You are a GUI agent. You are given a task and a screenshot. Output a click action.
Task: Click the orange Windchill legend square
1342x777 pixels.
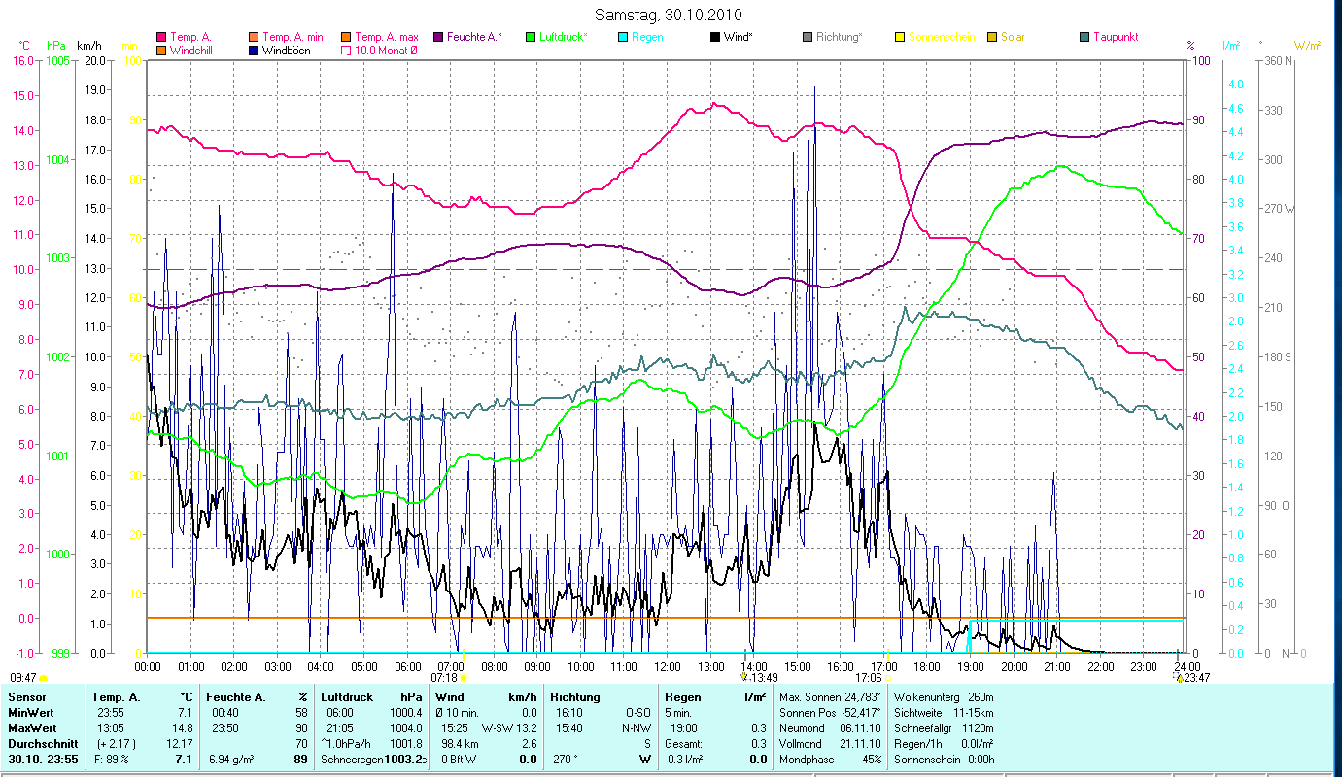click(x=160, y=51)
